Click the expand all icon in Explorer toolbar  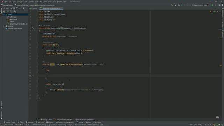click(x=17, y=8)
